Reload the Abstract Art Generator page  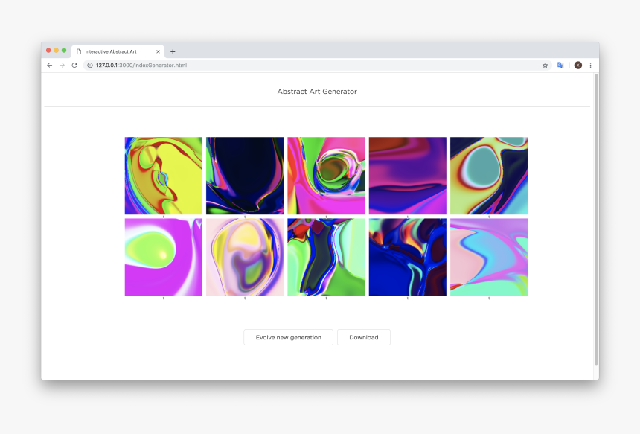[74, 66]
